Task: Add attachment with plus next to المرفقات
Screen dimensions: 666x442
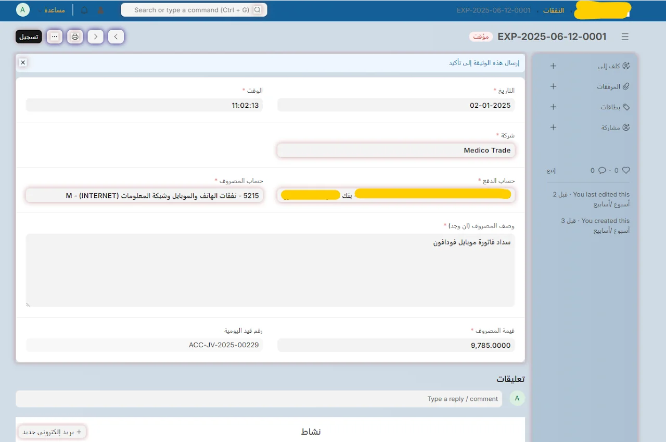Action: (x=554, y=86)
